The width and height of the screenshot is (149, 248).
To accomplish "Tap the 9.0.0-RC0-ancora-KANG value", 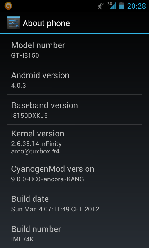I will [47, 179].
